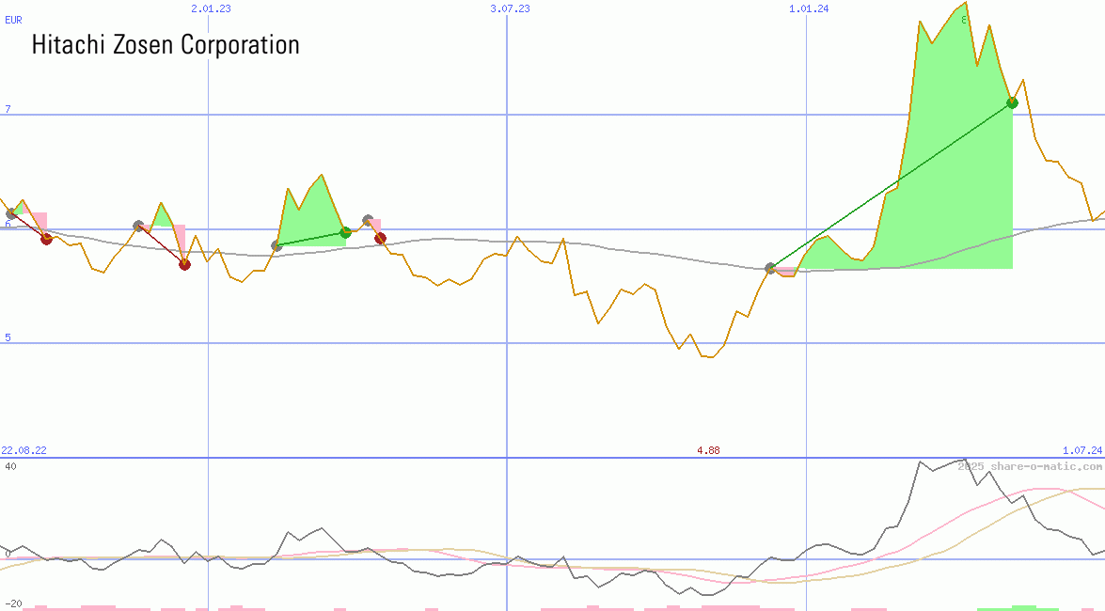Click the first red exit marker after 22.08.22
The width and height of the screenshot is (1105, 611).
click(x=46, y=239)
